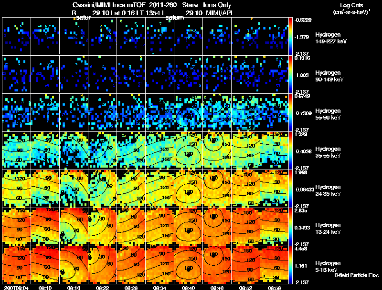The image size is (382, 290).
Task: Click the '4.458' colorbar value
Action: click(301, 249)
